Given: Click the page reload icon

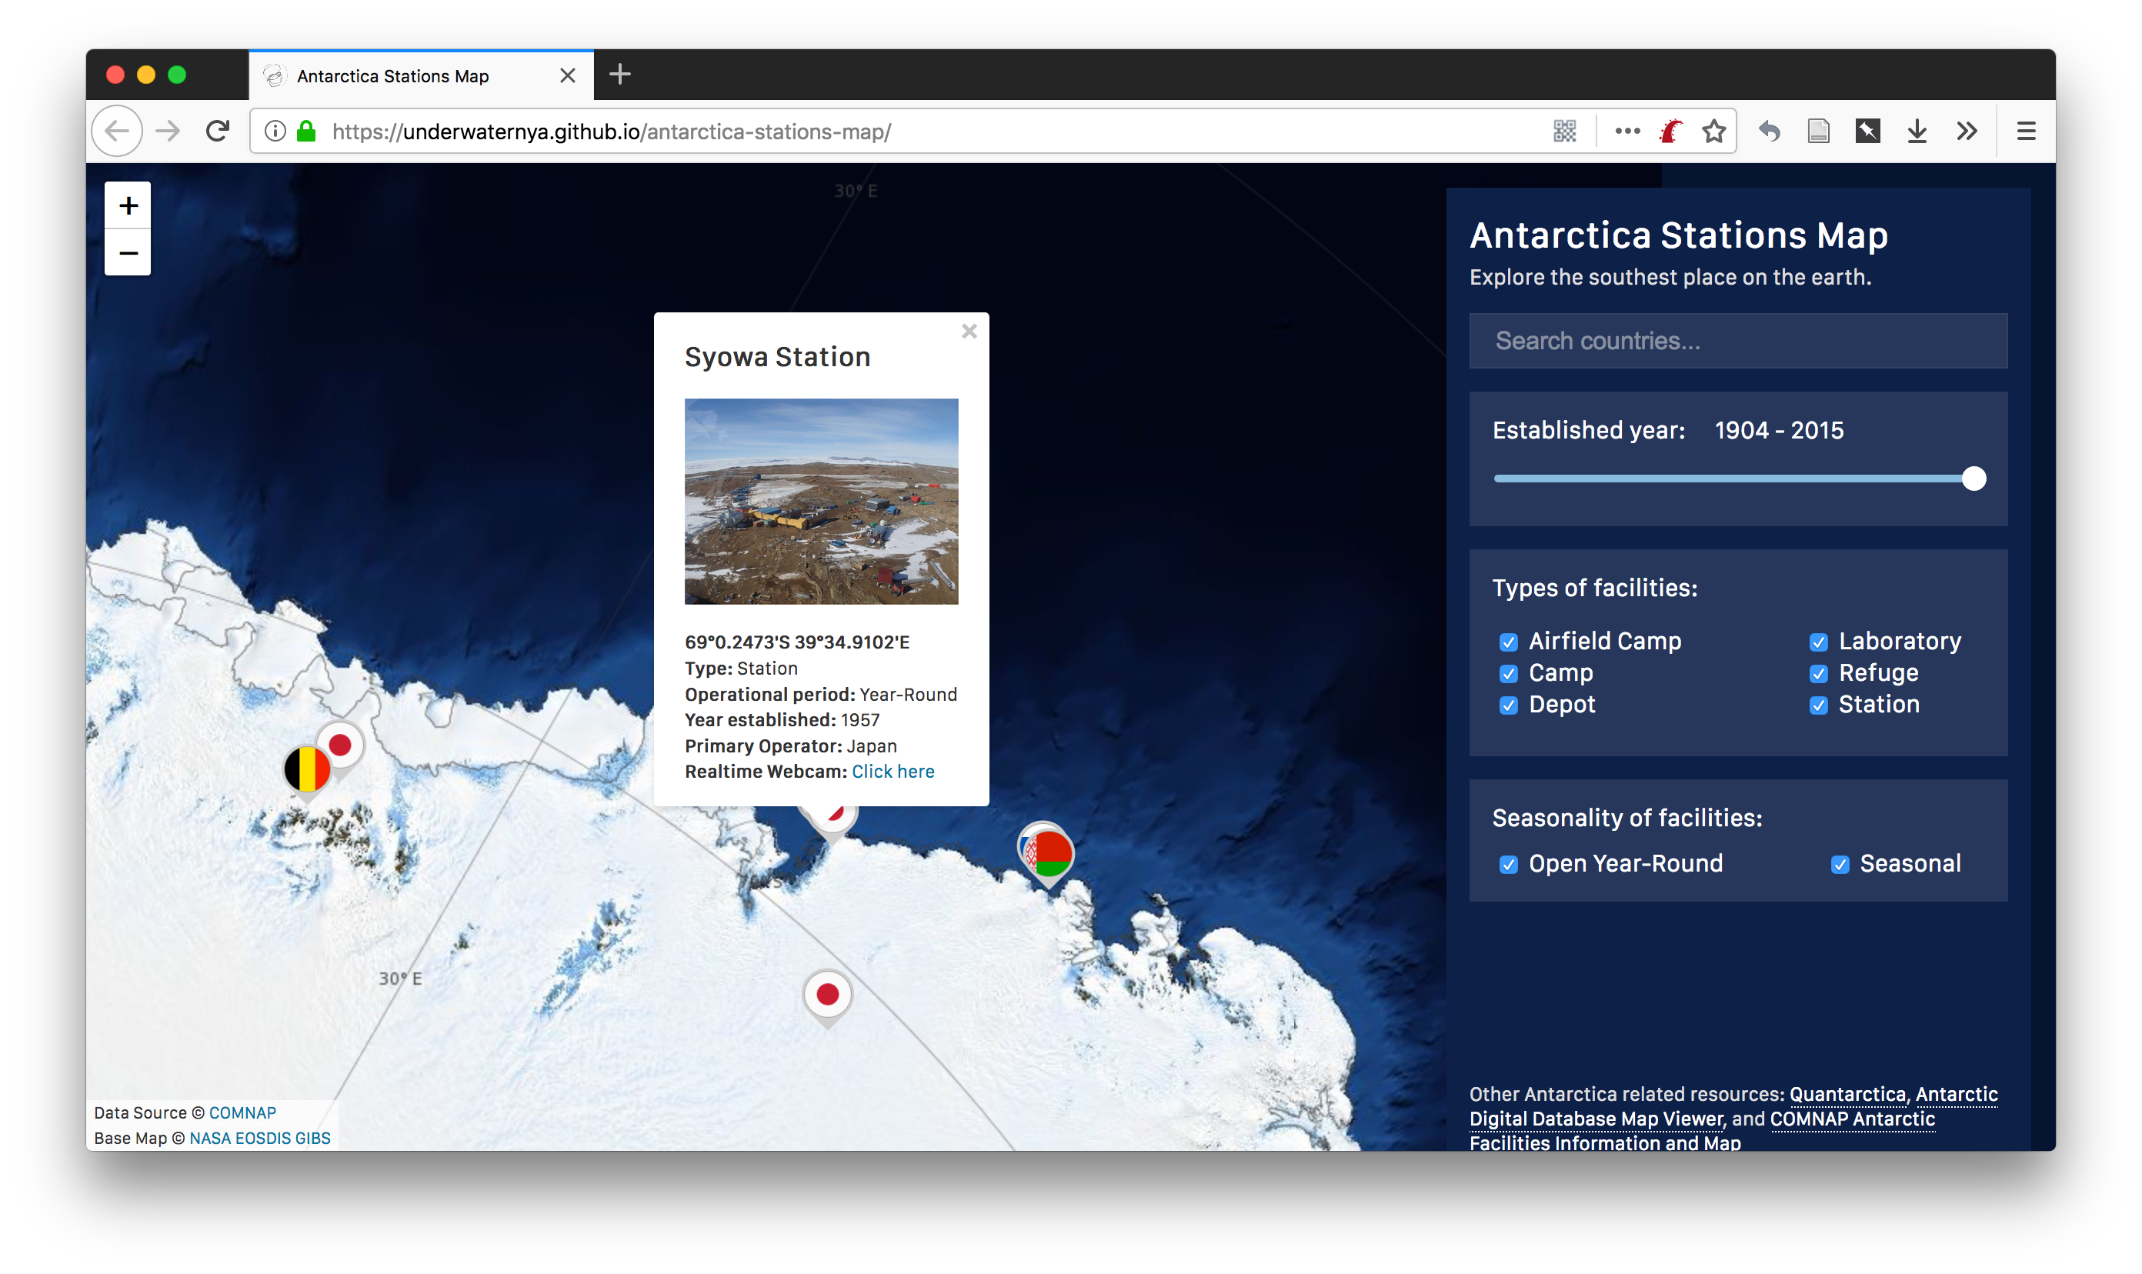Looking at the screenshot, I should (217, 131).
